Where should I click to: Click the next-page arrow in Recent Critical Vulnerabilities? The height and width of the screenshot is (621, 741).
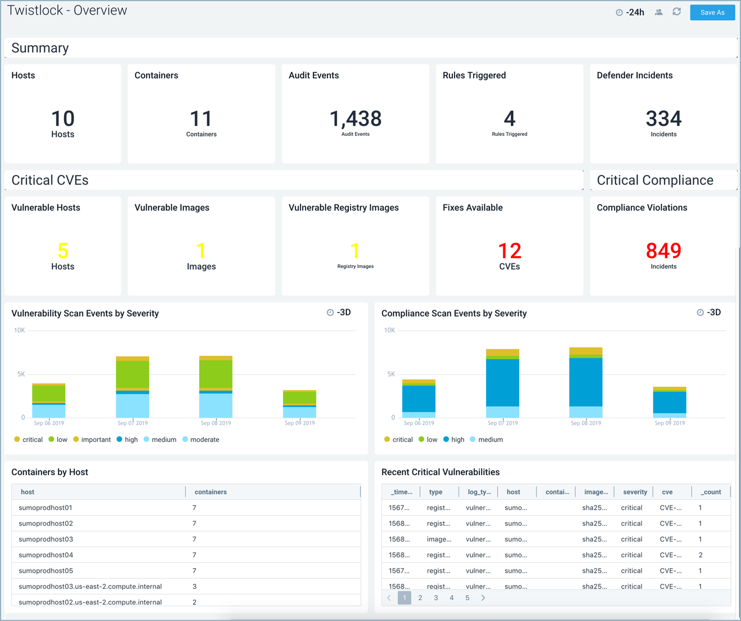click(x=483, y=597)
